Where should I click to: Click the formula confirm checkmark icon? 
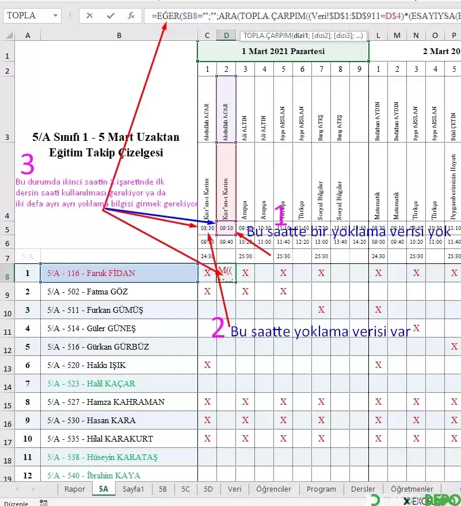111,16
